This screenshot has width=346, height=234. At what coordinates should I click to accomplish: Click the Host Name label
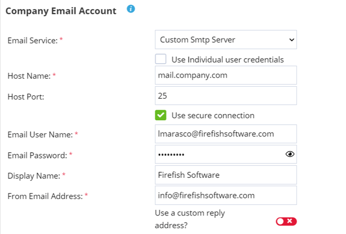29,76
